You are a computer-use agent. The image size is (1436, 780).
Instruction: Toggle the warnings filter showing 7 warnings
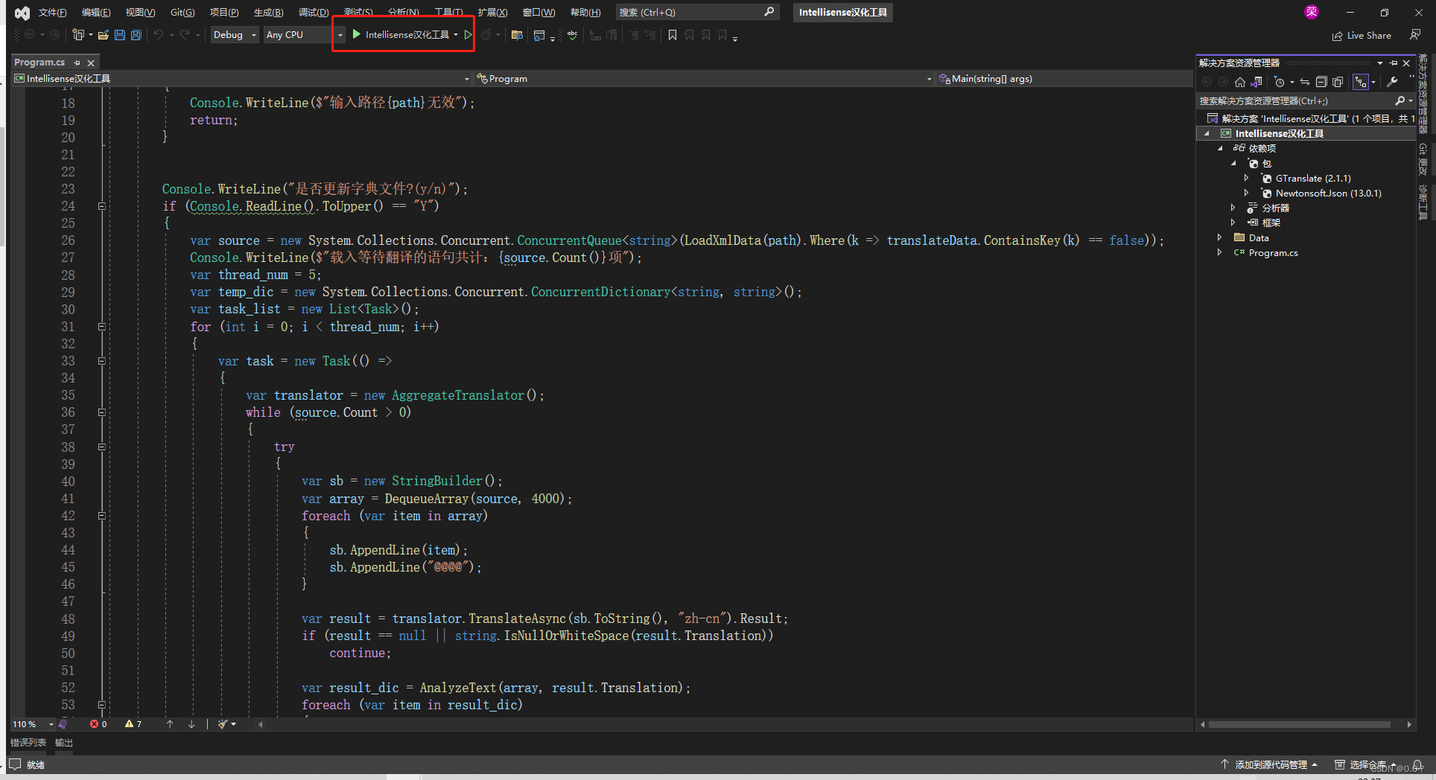133,723
